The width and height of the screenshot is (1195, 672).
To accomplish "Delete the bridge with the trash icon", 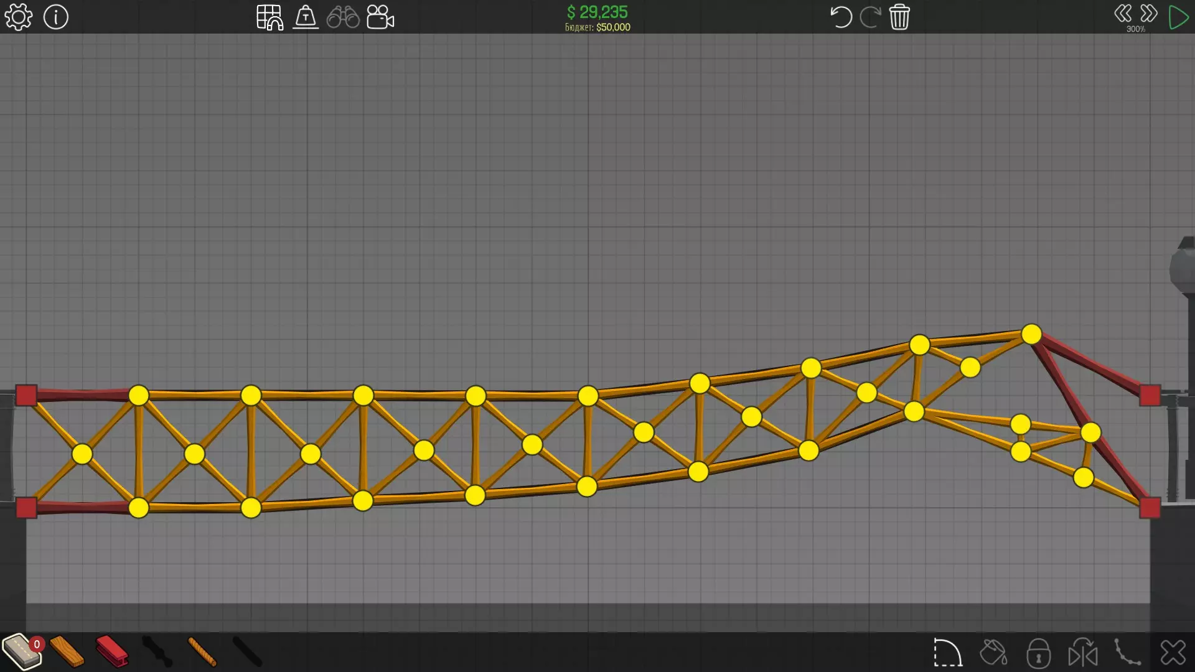I will click(x=899, y=17).
